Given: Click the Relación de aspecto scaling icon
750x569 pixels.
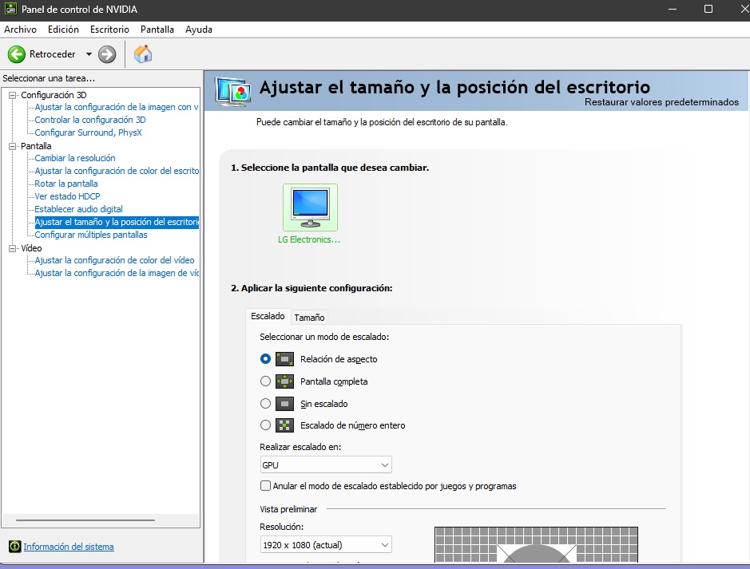Looking at the screenshot, I should pyautogui.click(x=284, y=359).
